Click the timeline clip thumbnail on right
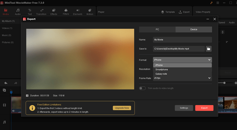Image resolution: width=237 pixels, height=130 pixels. (x=230, y=103)
